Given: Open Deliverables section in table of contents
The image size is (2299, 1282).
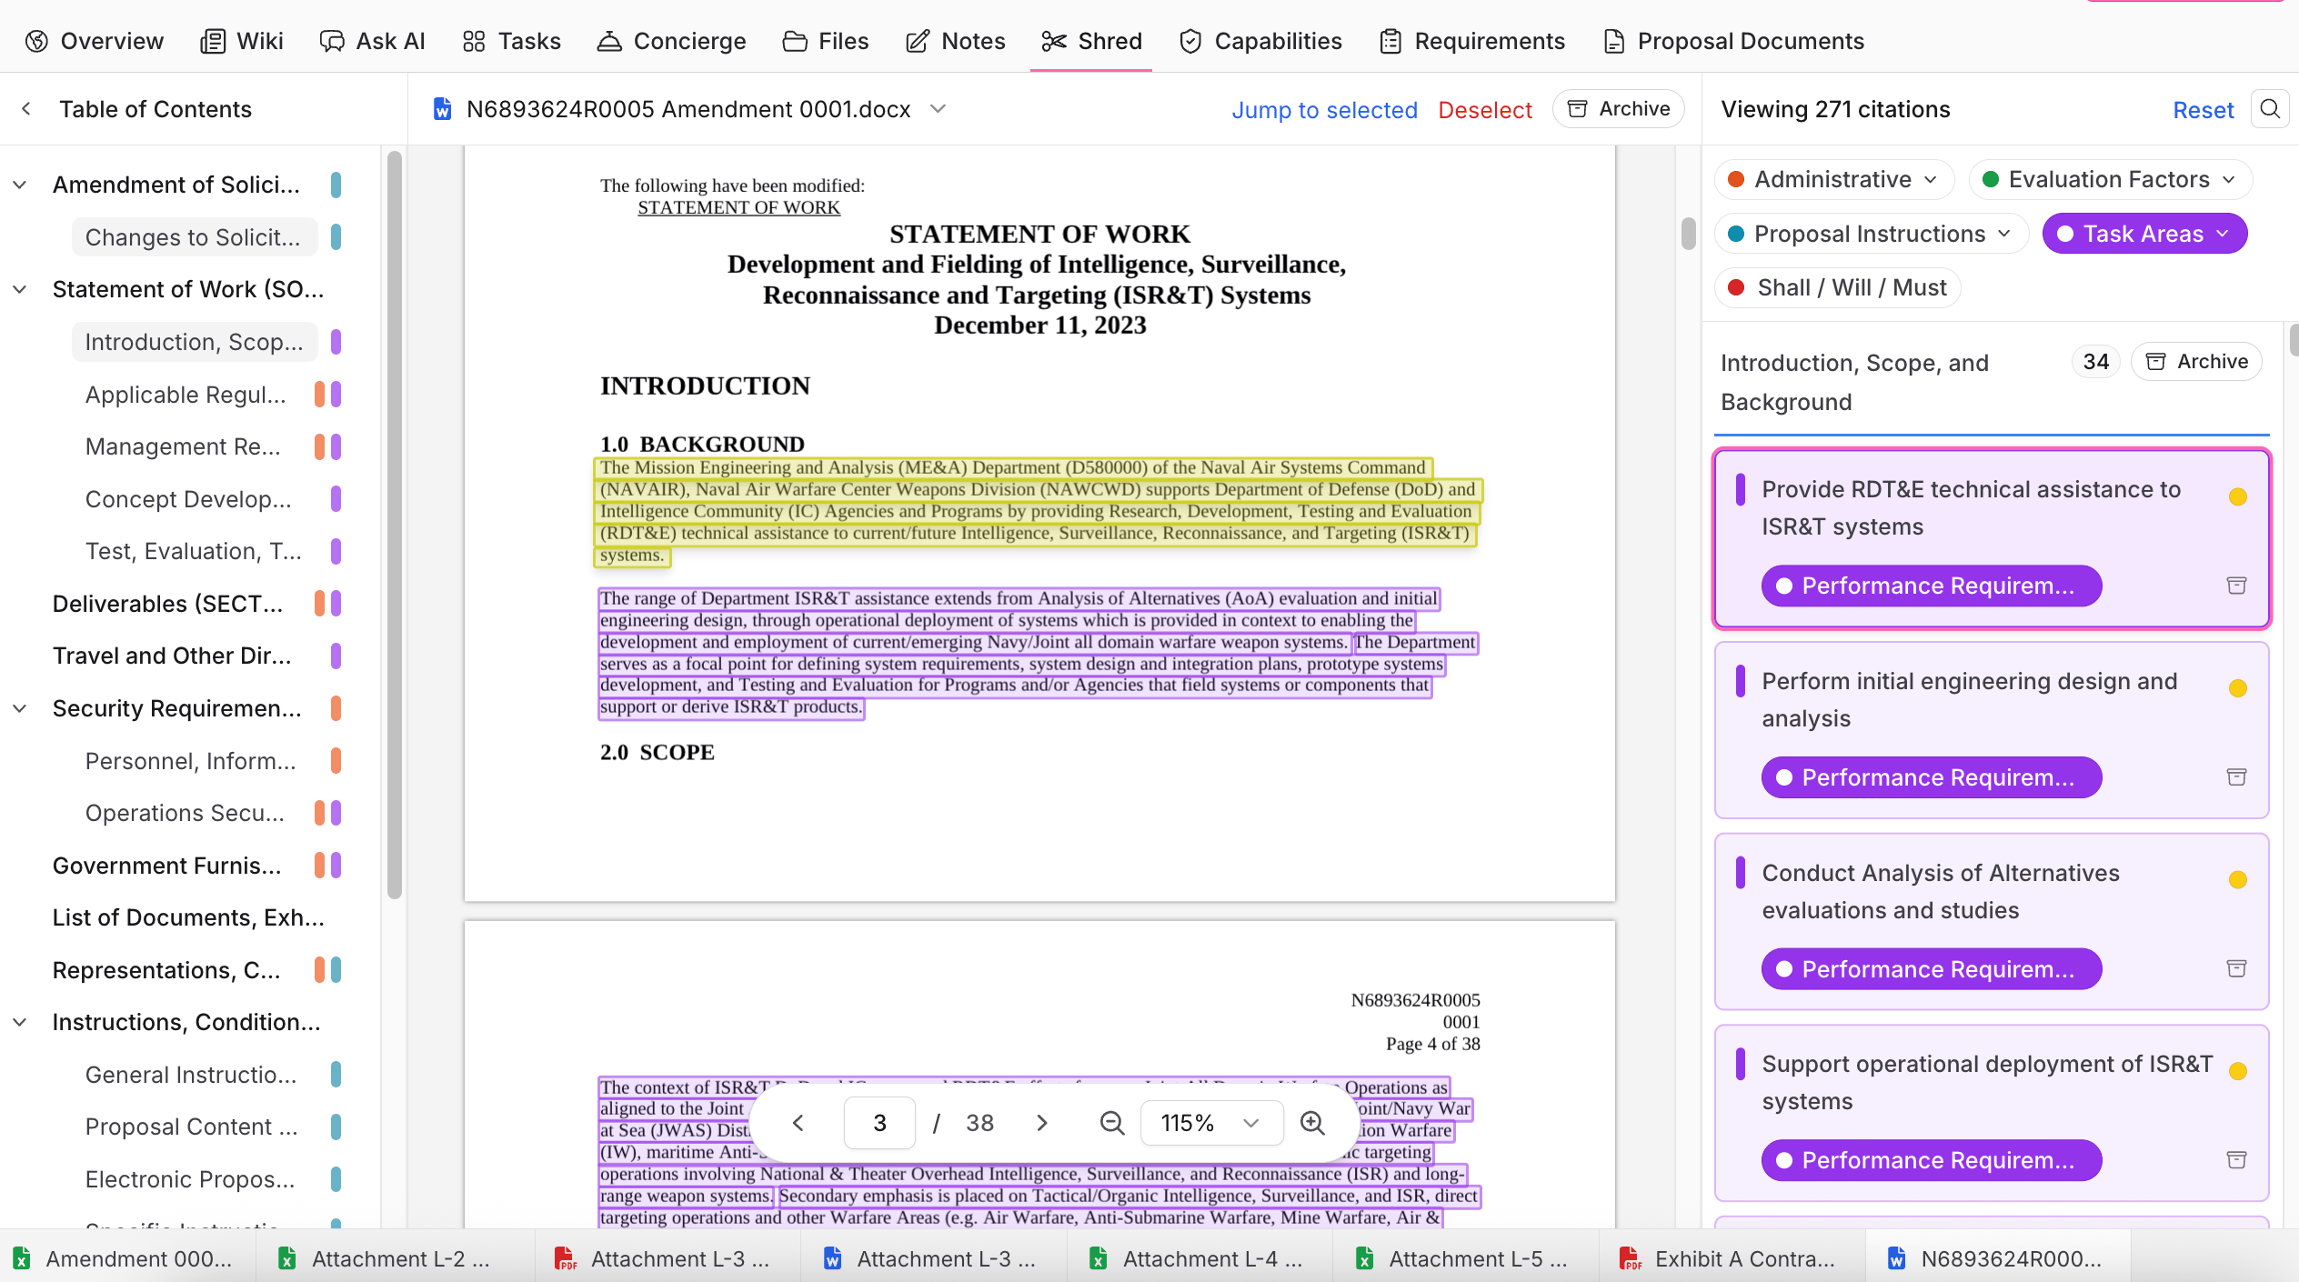Looking at the screenshot, I should [x=167, y=604].
